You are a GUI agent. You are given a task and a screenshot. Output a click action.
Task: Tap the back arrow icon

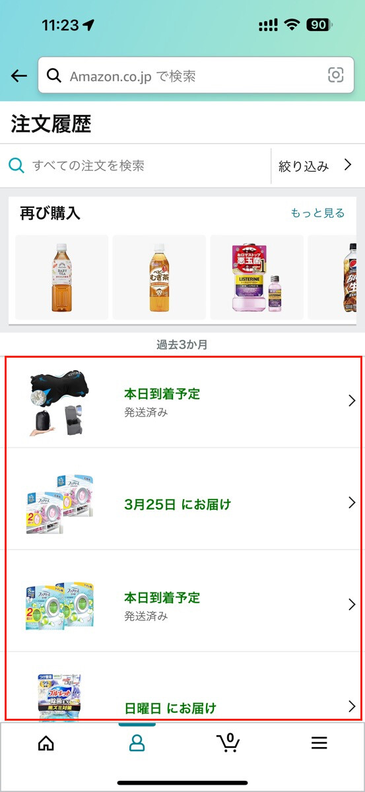(x=19, y=76)
